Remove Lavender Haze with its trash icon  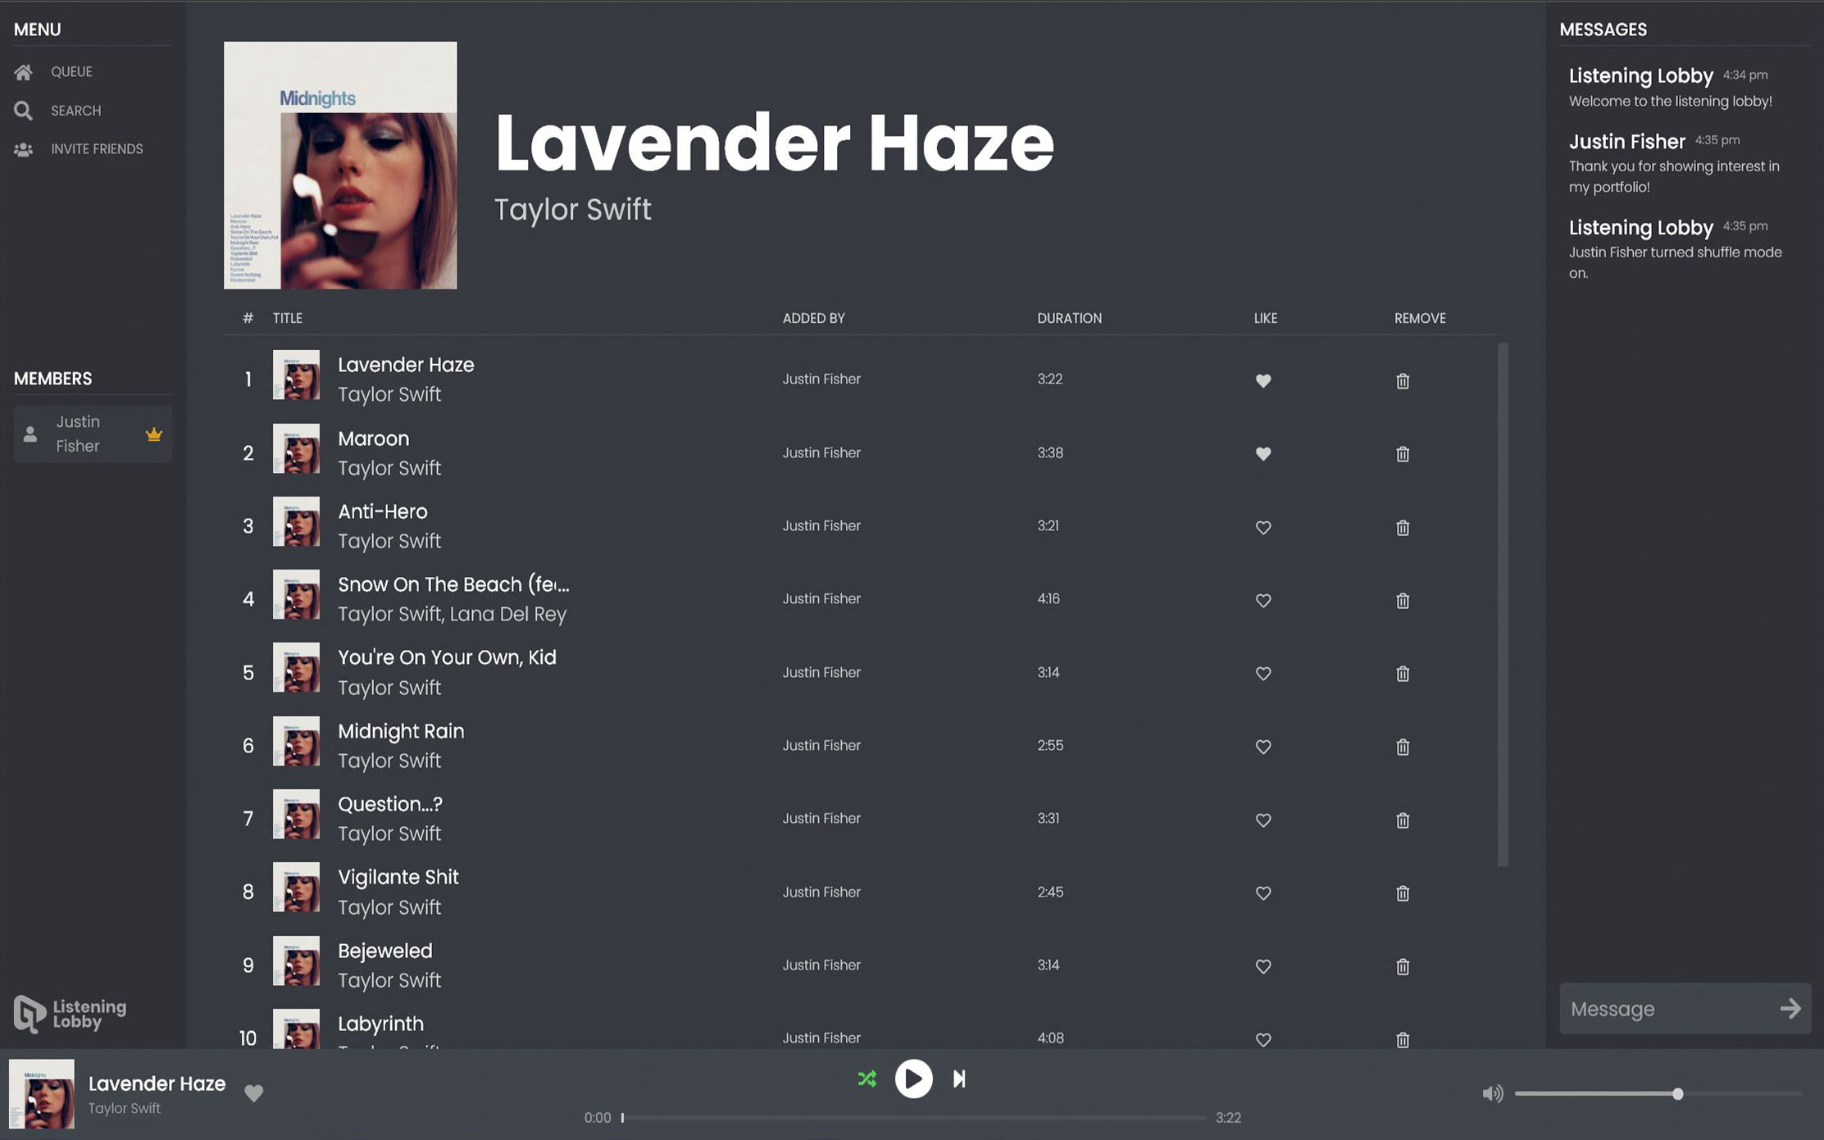pyautogui.click(x=1403, y=380)
